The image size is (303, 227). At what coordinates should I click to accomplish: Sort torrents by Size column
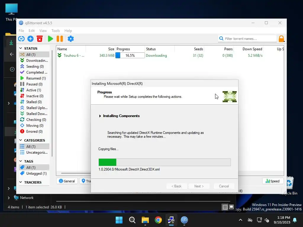[101, 49]
